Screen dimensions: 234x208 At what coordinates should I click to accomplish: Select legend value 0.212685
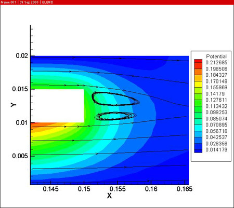point(216,63)
